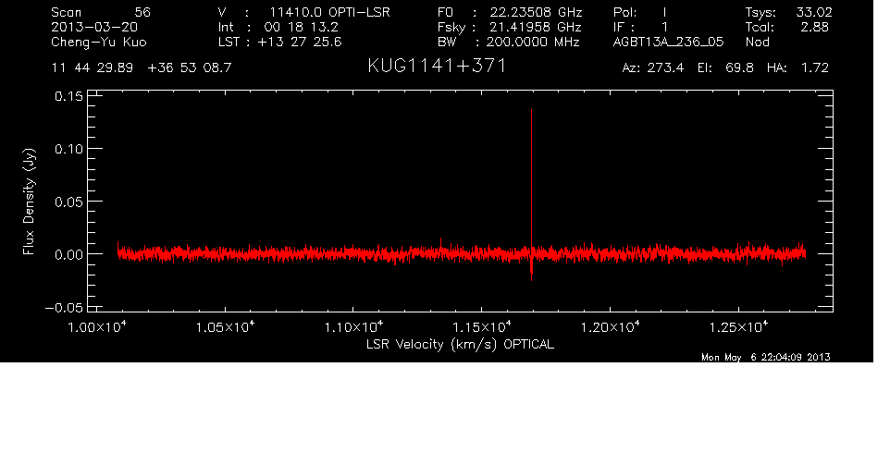The height and width of the screenshot is (453, 890).
Task: Select the Scan 56 label
Action: [x=101, y=12]
